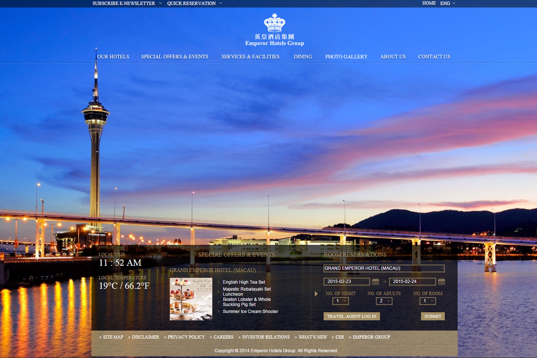This screenshot has height=358, width=537.
Task: Open Special Offers & Events menu
Action: click(x=175, y=57)
